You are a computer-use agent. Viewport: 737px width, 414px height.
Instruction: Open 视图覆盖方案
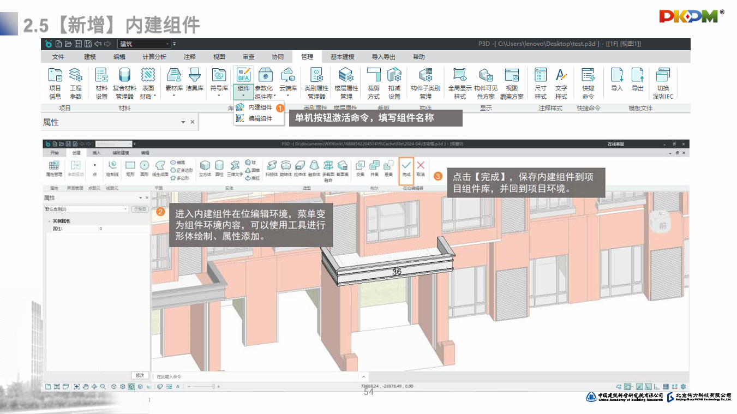tap(512, 83)
